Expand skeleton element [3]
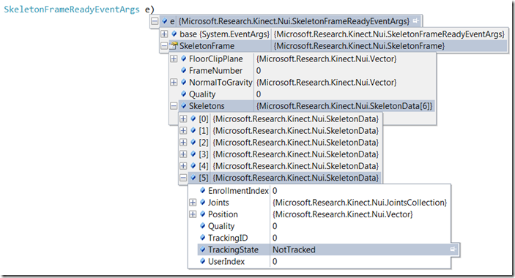Screen dimensions: 515x278 (183, 154)
